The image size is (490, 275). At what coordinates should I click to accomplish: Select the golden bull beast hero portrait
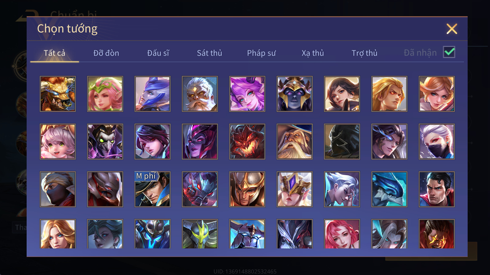[58, 94]
